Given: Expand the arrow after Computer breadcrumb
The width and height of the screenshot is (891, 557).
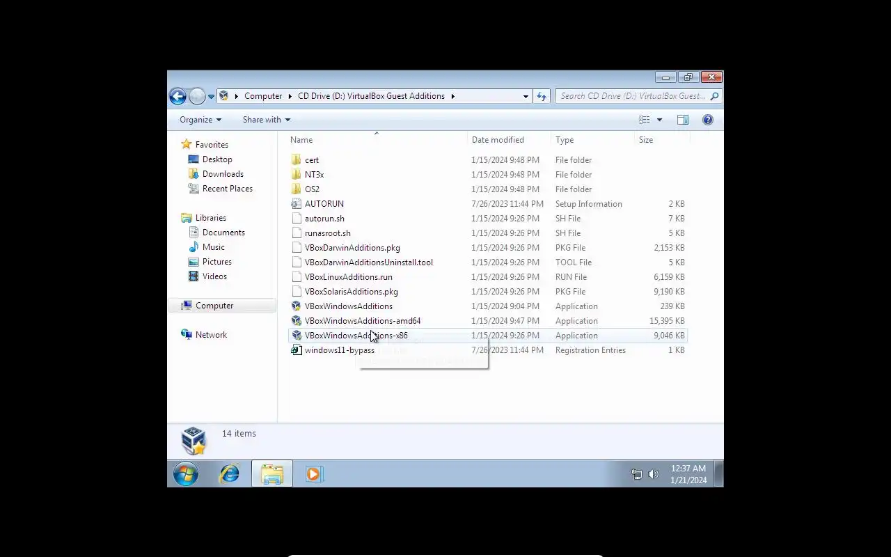Looking at the screenshot, I should (290, 96).
